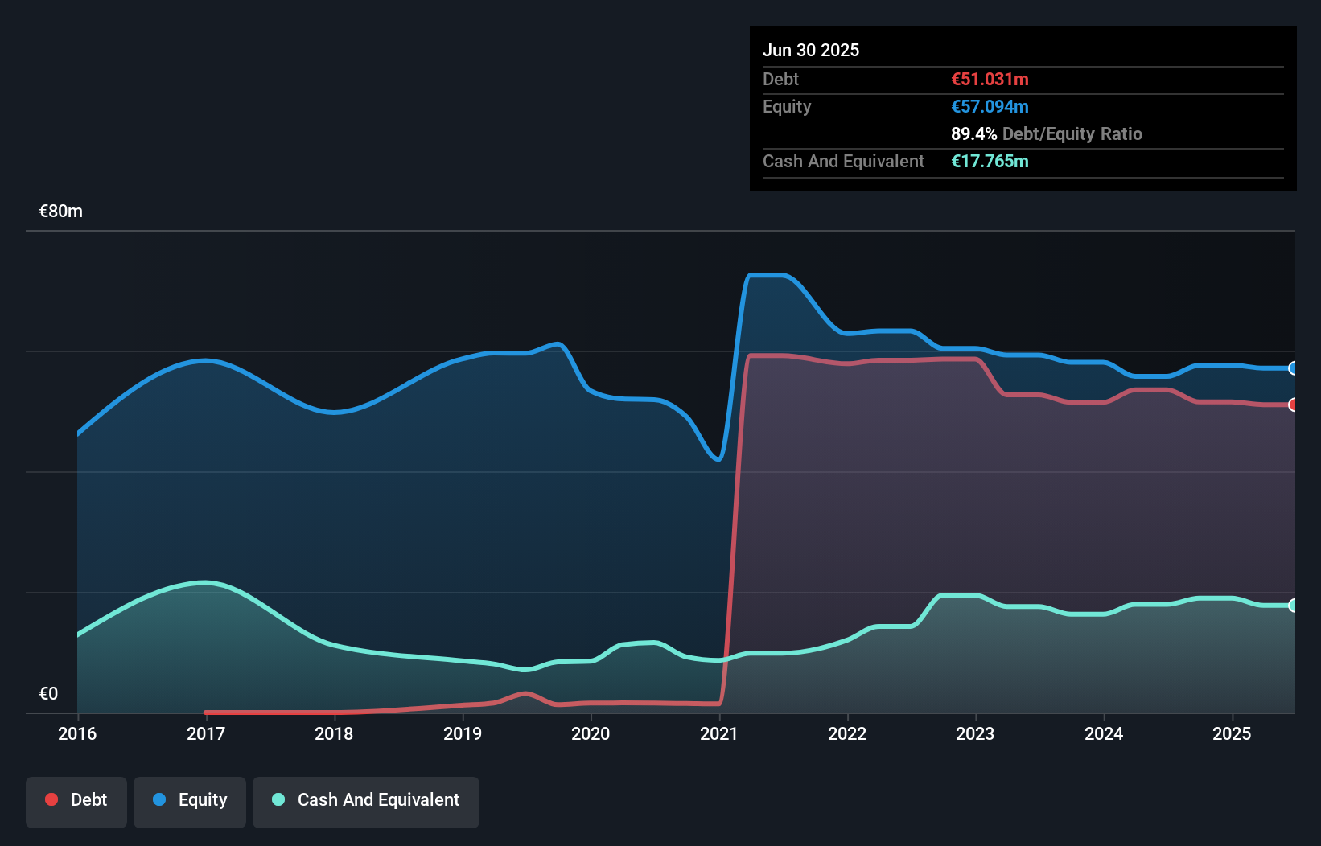Toggle the Cash And Equivalent legend button
The height and width of the screenshot is (846, 1321).
[366, 802]
